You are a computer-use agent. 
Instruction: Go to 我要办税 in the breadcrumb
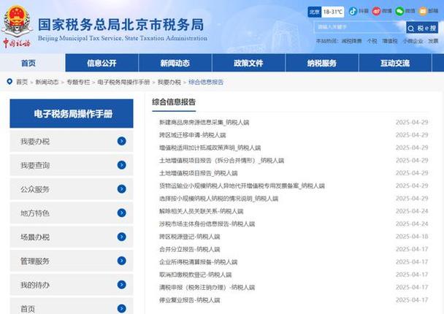click(x=169, y=82)
